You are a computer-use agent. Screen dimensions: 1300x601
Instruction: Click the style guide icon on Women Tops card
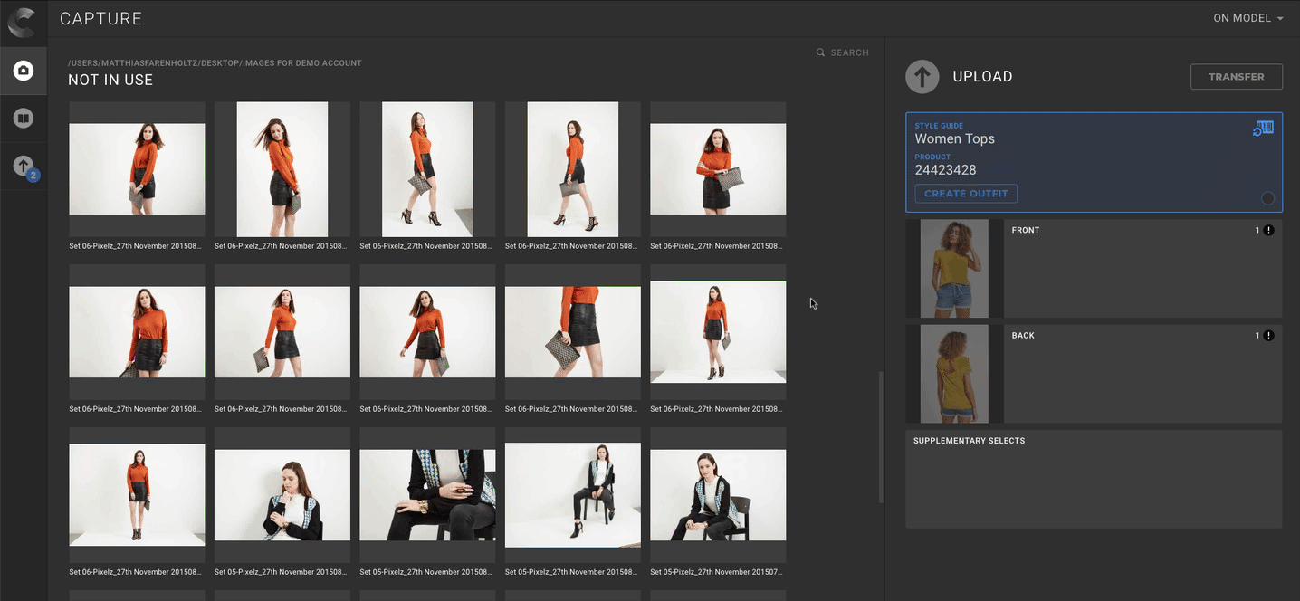coord(1263,129)
